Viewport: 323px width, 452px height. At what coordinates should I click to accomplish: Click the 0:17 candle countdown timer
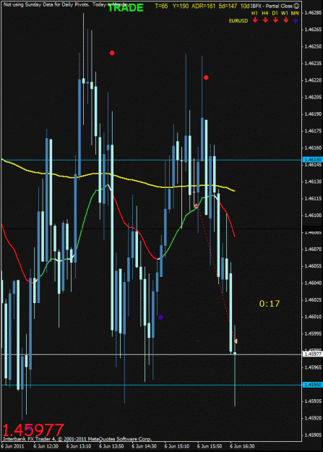tap(270, 304)
